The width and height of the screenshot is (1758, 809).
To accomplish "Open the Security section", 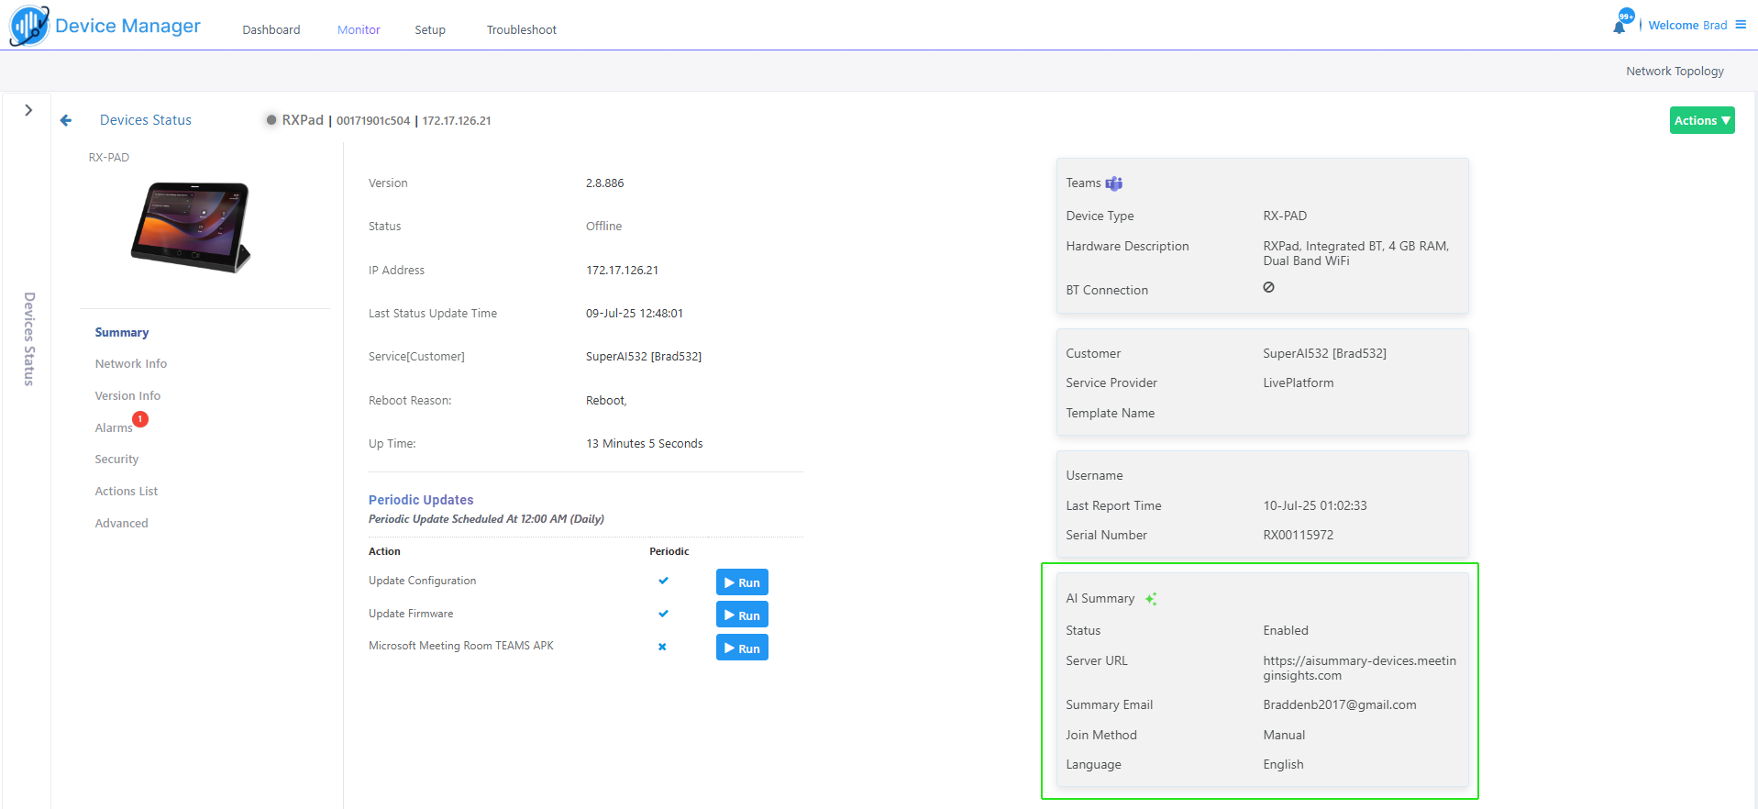I will (x=116, y=460).
